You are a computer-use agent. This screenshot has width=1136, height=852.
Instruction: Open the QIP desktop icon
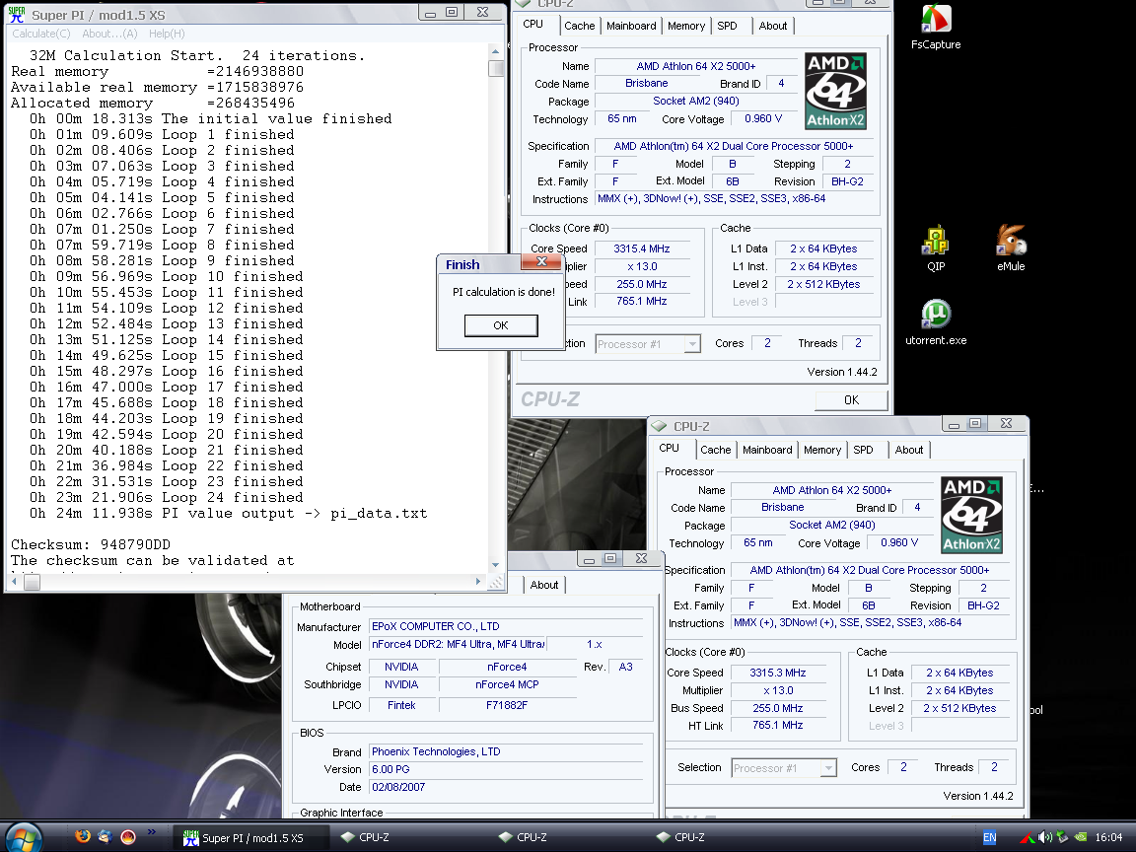pyautogui.click(x=935, y=248)
